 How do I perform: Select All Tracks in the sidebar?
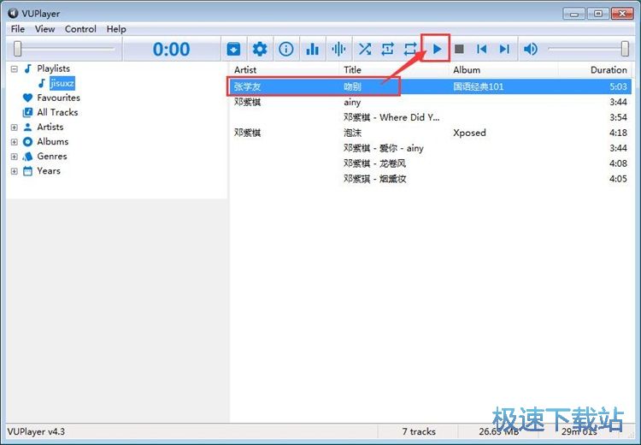(x=57, y=112)
